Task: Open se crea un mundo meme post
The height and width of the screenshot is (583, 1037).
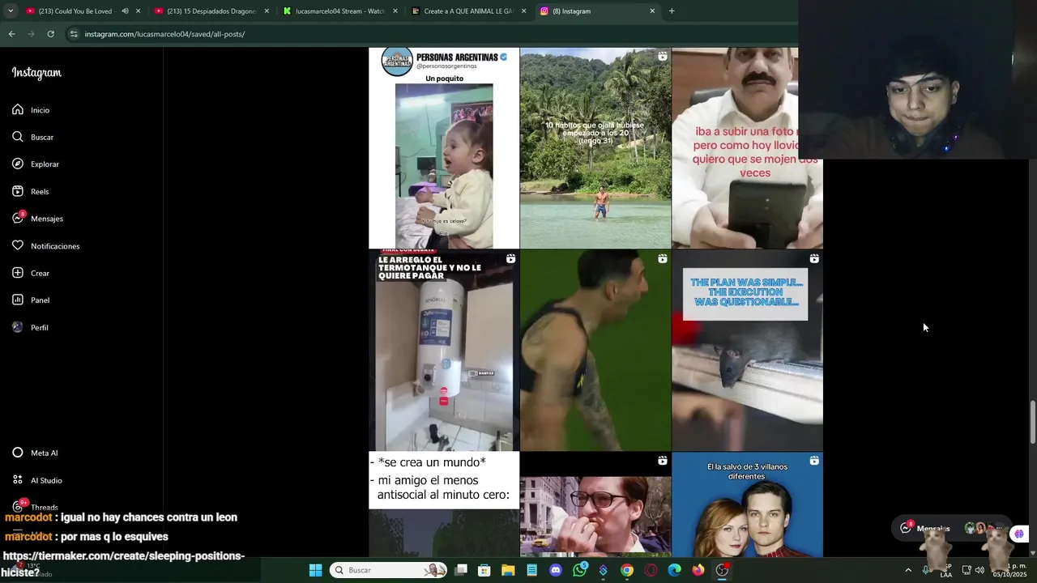Action: [444, 504]
